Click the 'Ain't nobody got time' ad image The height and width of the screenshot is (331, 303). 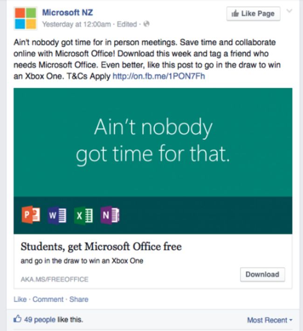click(153, 161)
